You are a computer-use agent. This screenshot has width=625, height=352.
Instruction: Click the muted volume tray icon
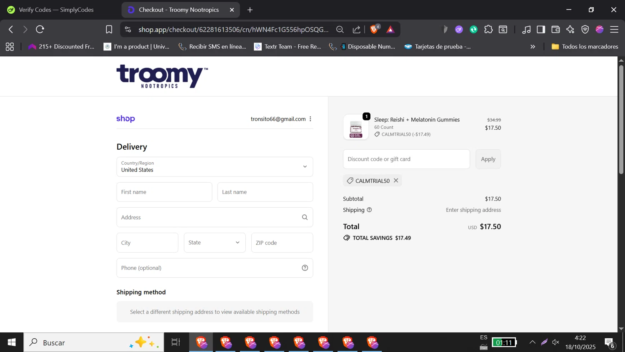click(x=556, y=342)
